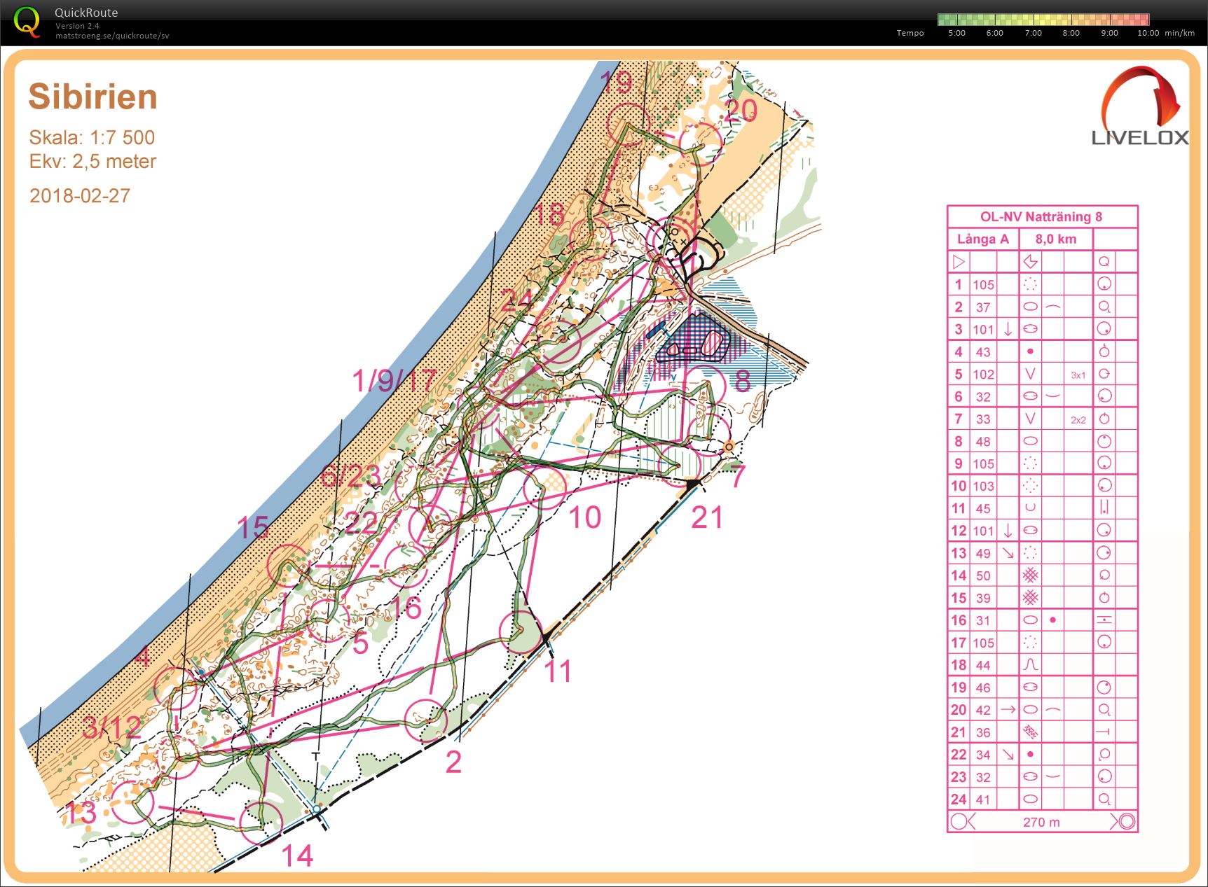
Task: Click the hill symbol in row 18
Action: click(1030, 665)
